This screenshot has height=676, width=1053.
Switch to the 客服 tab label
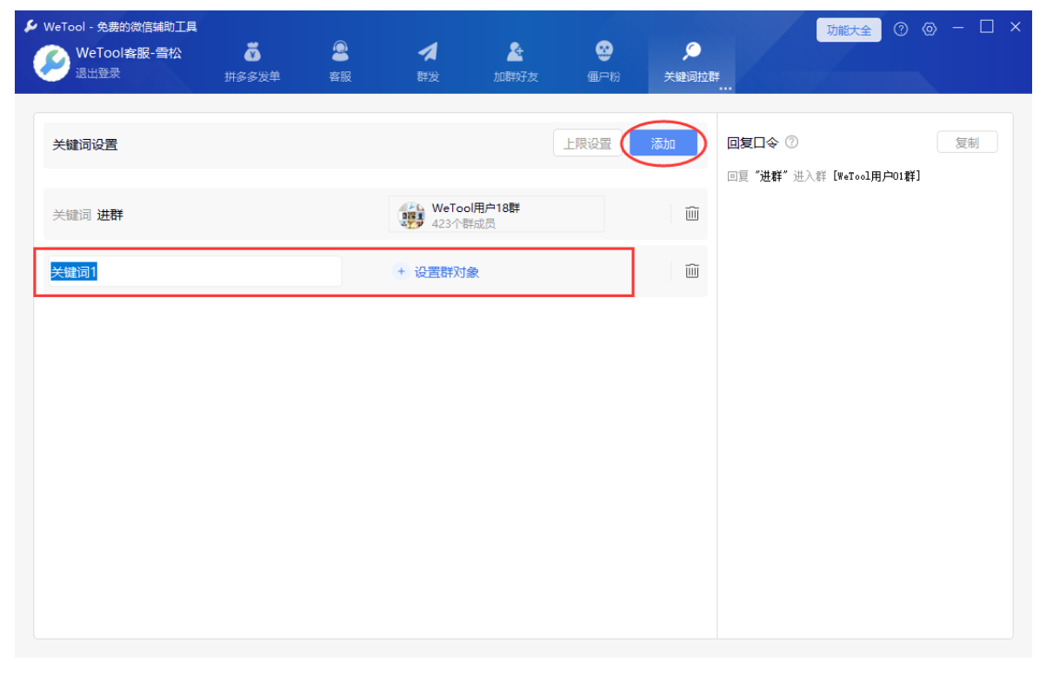point(340,76)
